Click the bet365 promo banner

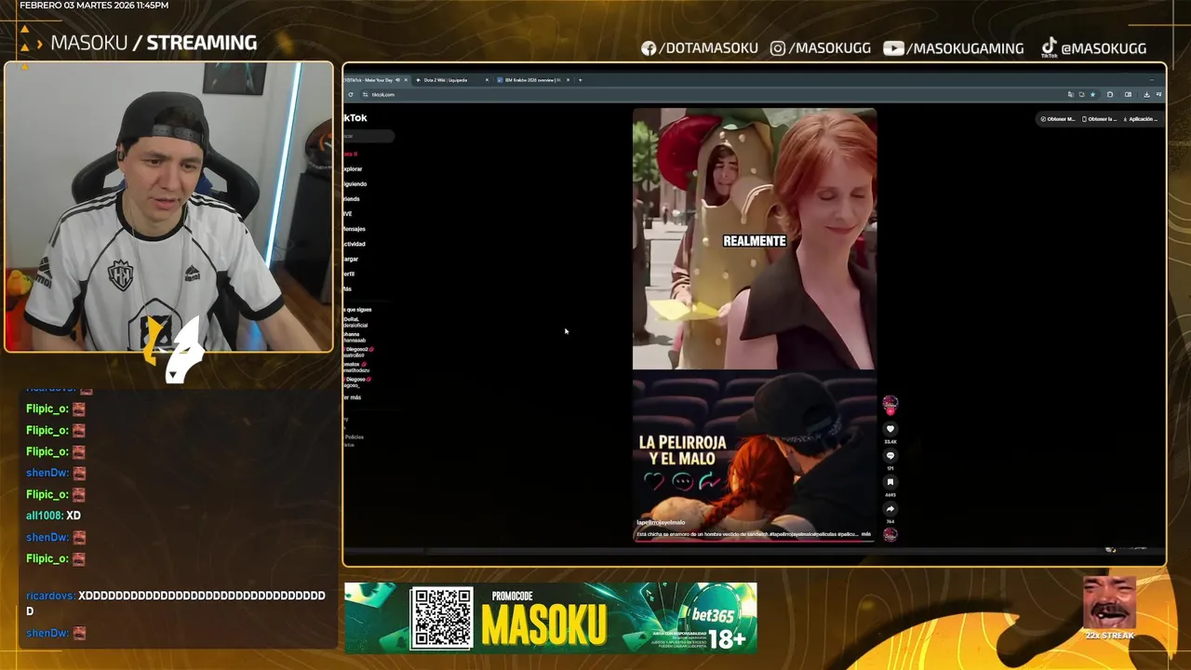coord(551,618)
